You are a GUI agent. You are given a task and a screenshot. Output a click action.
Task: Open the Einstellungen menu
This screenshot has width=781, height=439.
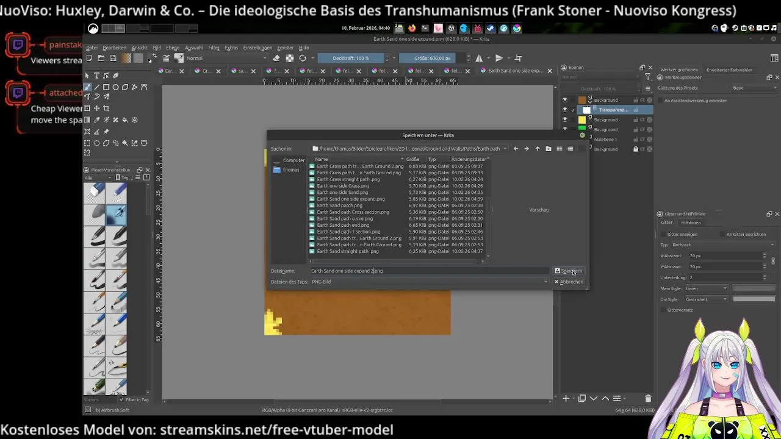[257, 48]
